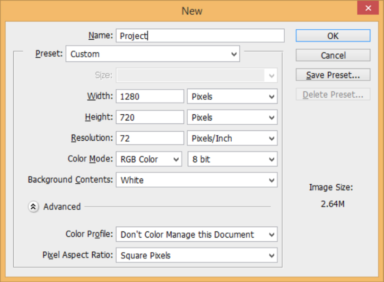Open the RGB Color mode dropdown

tap(149, 159)
